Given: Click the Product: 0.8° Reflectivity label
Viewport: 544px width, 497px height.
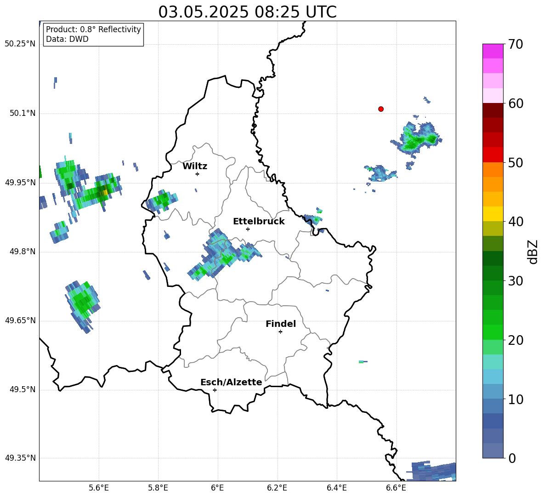Looking at the screenshot, I should [93, 29].
